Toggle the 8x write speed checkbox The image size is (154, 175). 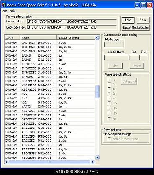pos(109,98)
